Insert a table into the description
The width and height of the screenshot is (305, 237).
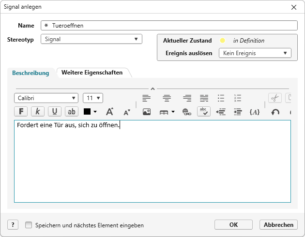point(164,112)
